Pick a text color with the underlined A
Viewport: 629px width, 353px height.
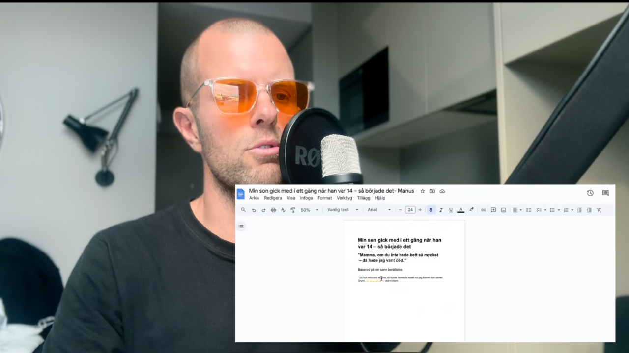(461, 210)
